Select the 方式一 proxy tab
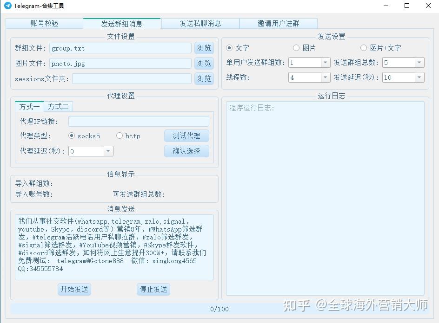Viewport: 439px width, 323px height. tap(29, 106)
